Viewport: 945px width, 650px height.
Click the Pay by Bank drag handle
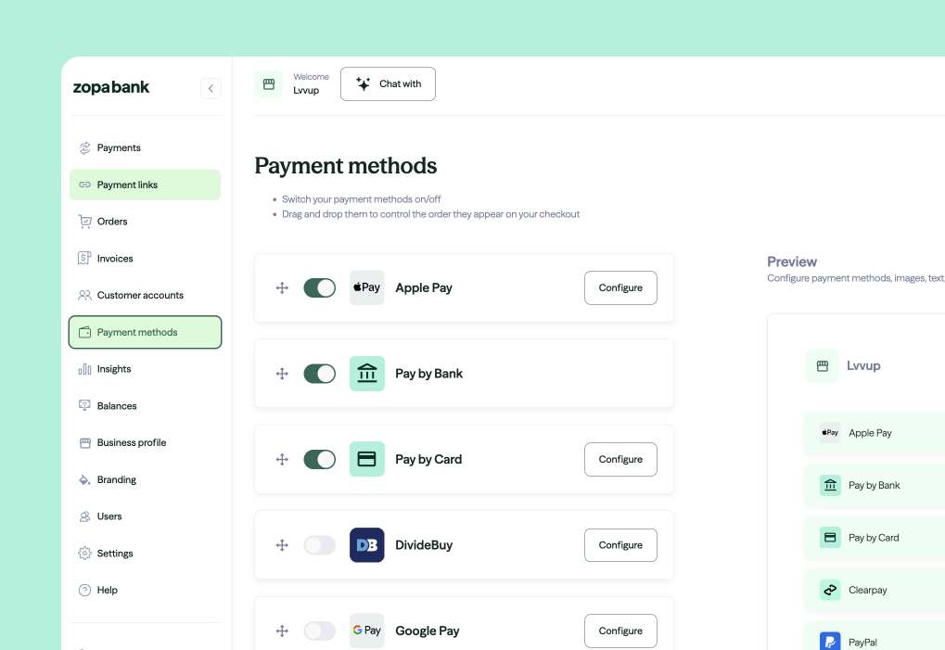click(x=282, y=374)
